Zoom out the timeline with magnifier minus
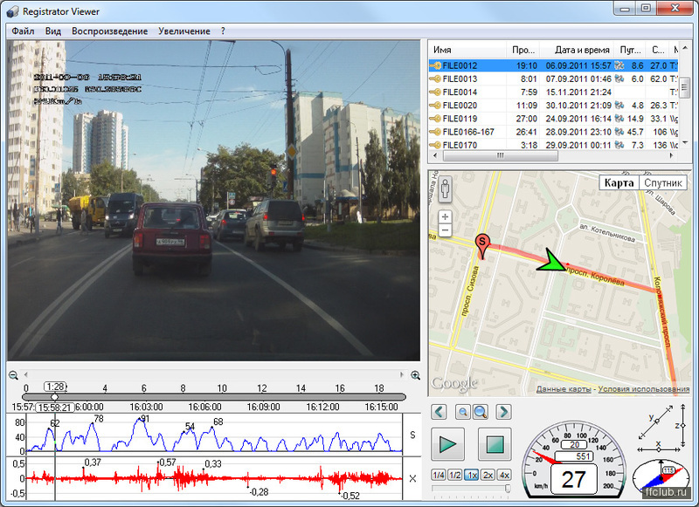 click(13, 375)
